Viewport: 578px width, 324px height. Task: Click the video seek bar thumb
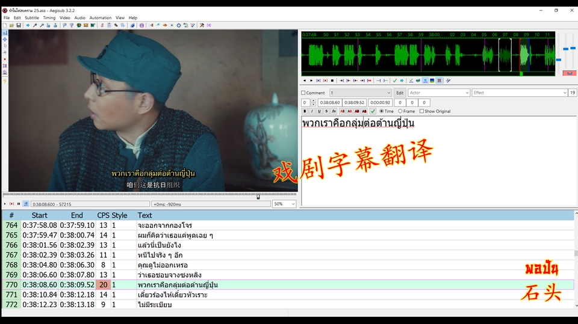(258, 197)
